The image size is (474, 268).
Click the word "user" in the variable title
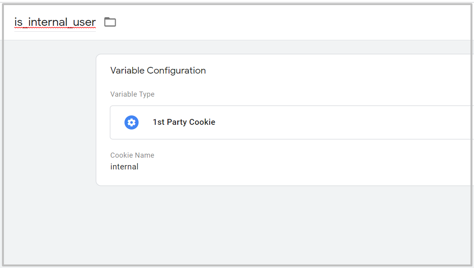(84, 22)
